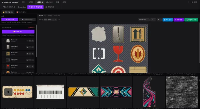This screenshot has width=200, height=109.
Task: Click 전체 비우기 to clear all
Action: click(x=31, y=27)
